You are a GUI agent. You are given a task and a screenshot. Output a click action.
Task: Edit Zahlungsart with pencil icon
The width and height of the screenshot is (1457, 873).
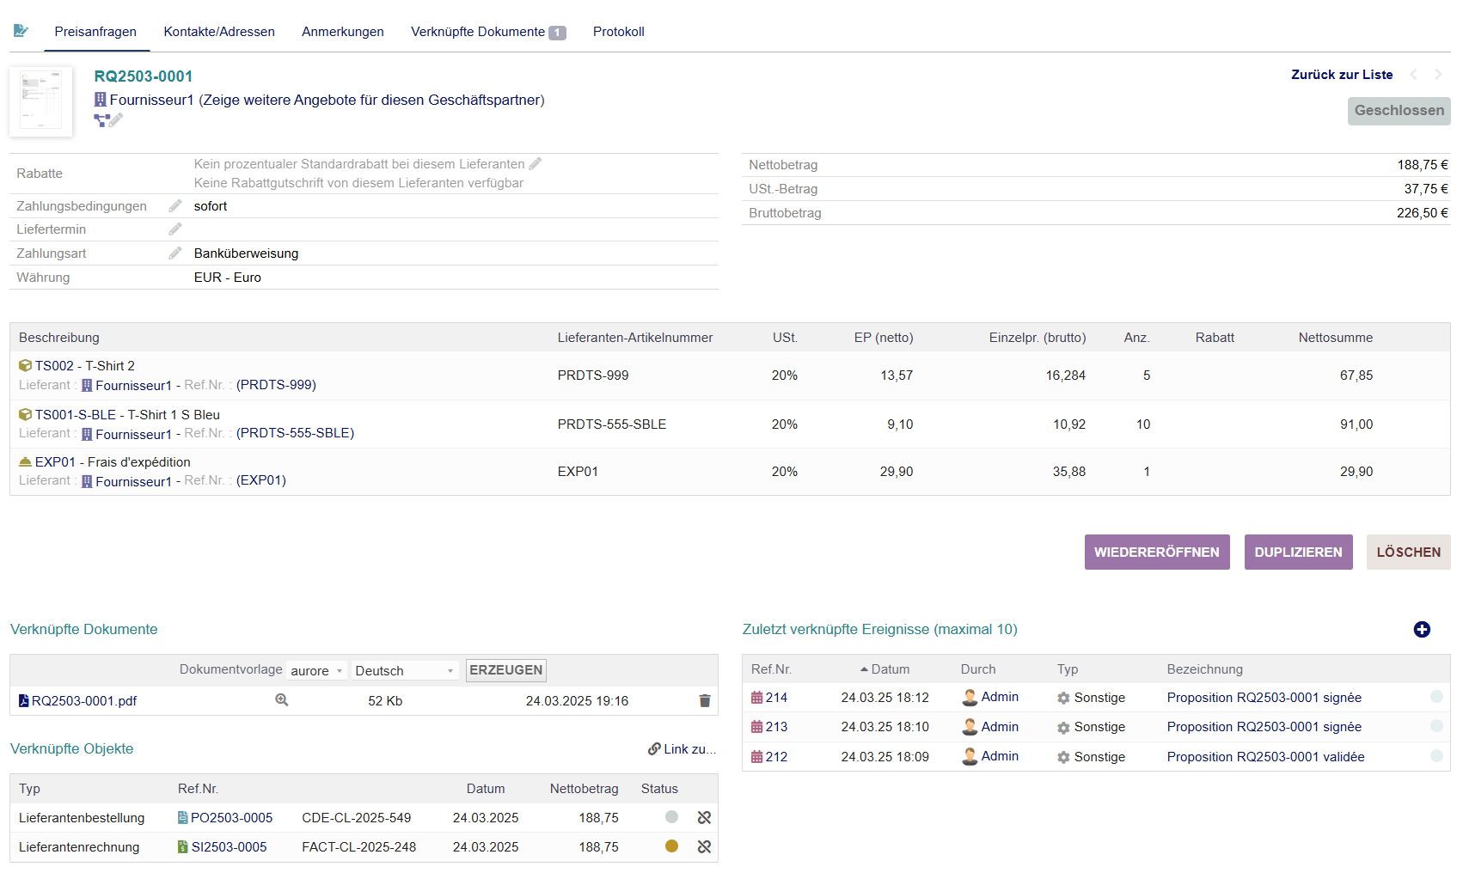[x=175, y=253]
